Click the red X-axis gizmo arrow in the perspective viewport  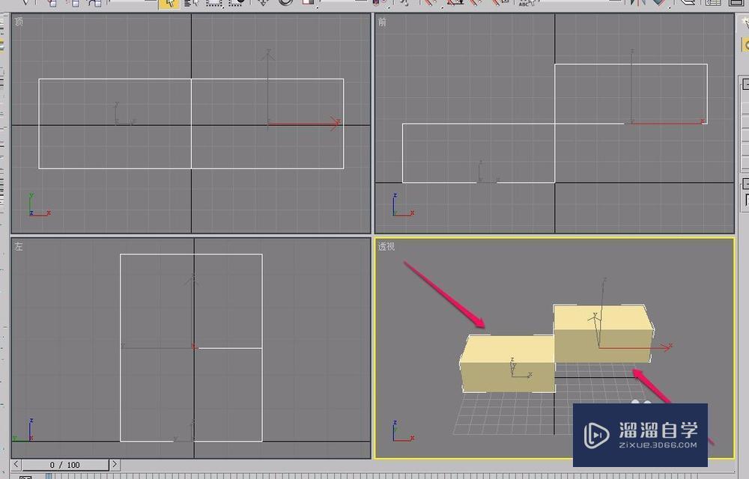point(635,347)
